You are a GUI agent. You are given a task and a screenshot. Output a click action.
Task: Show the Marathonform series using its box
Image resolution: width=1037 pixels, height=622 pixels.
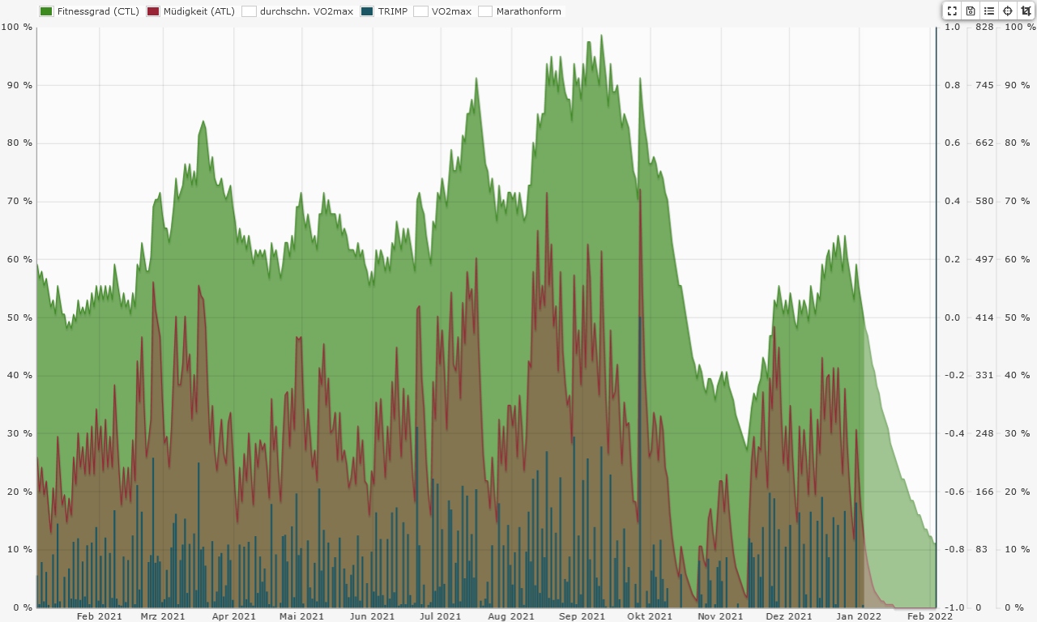pos(485,11)
